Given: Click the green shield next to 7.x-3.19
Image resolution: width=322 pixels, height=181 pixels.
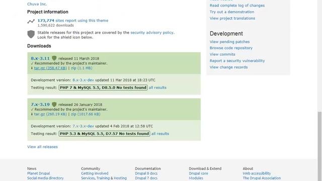Looking at the screenshot, I should pyautogui.click(x=54, y=105).
